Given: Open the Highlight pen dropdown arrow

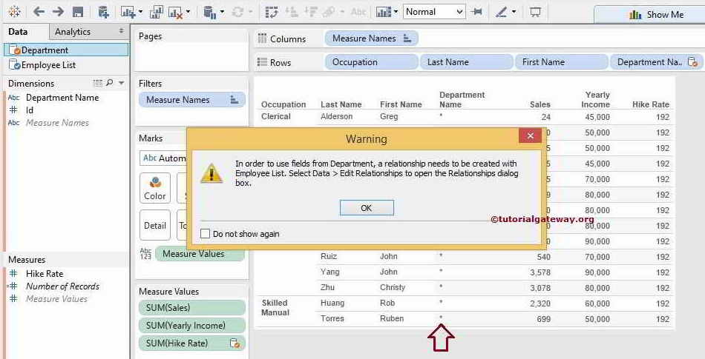Looking at the screenshot, I should click(514, 12).
